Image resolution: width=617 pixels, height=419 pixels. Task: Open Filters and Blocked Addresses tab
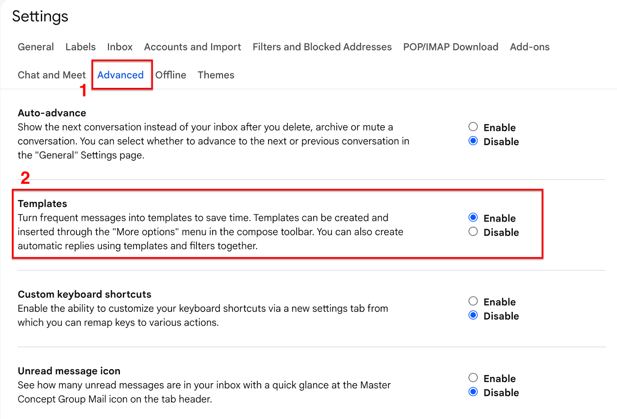click(x=322, y=47)
